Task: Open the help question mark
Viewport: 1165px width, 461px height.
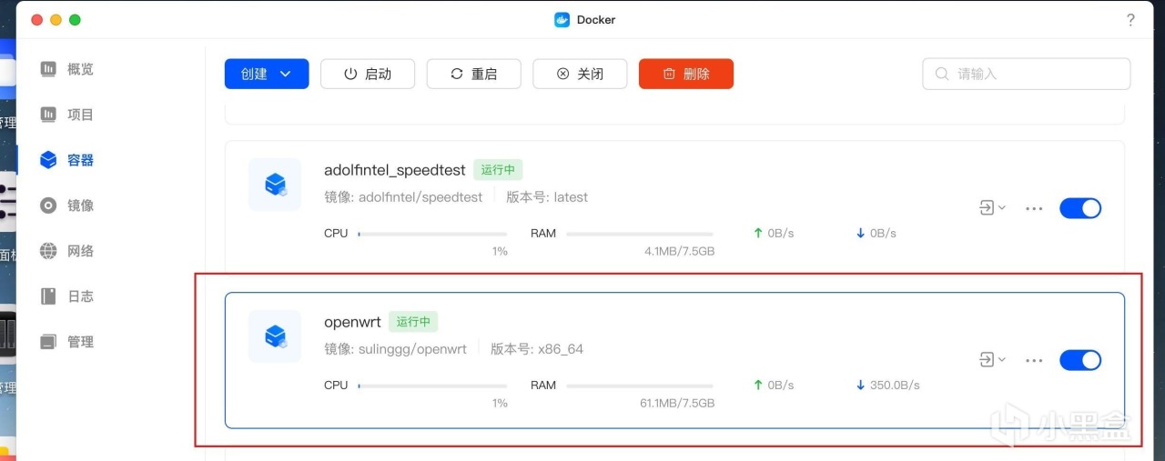Action: [1130, 20]
